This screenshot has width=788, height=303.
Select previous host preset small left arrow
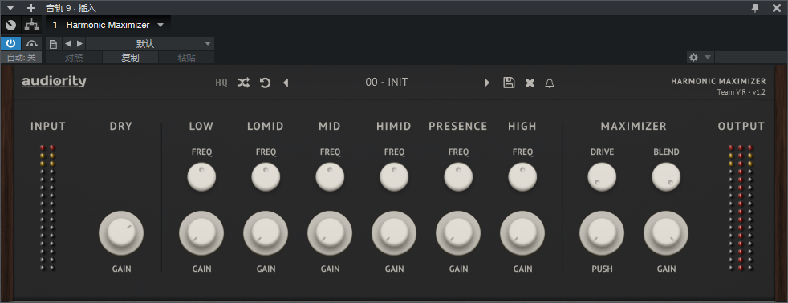tap(68, 43)
